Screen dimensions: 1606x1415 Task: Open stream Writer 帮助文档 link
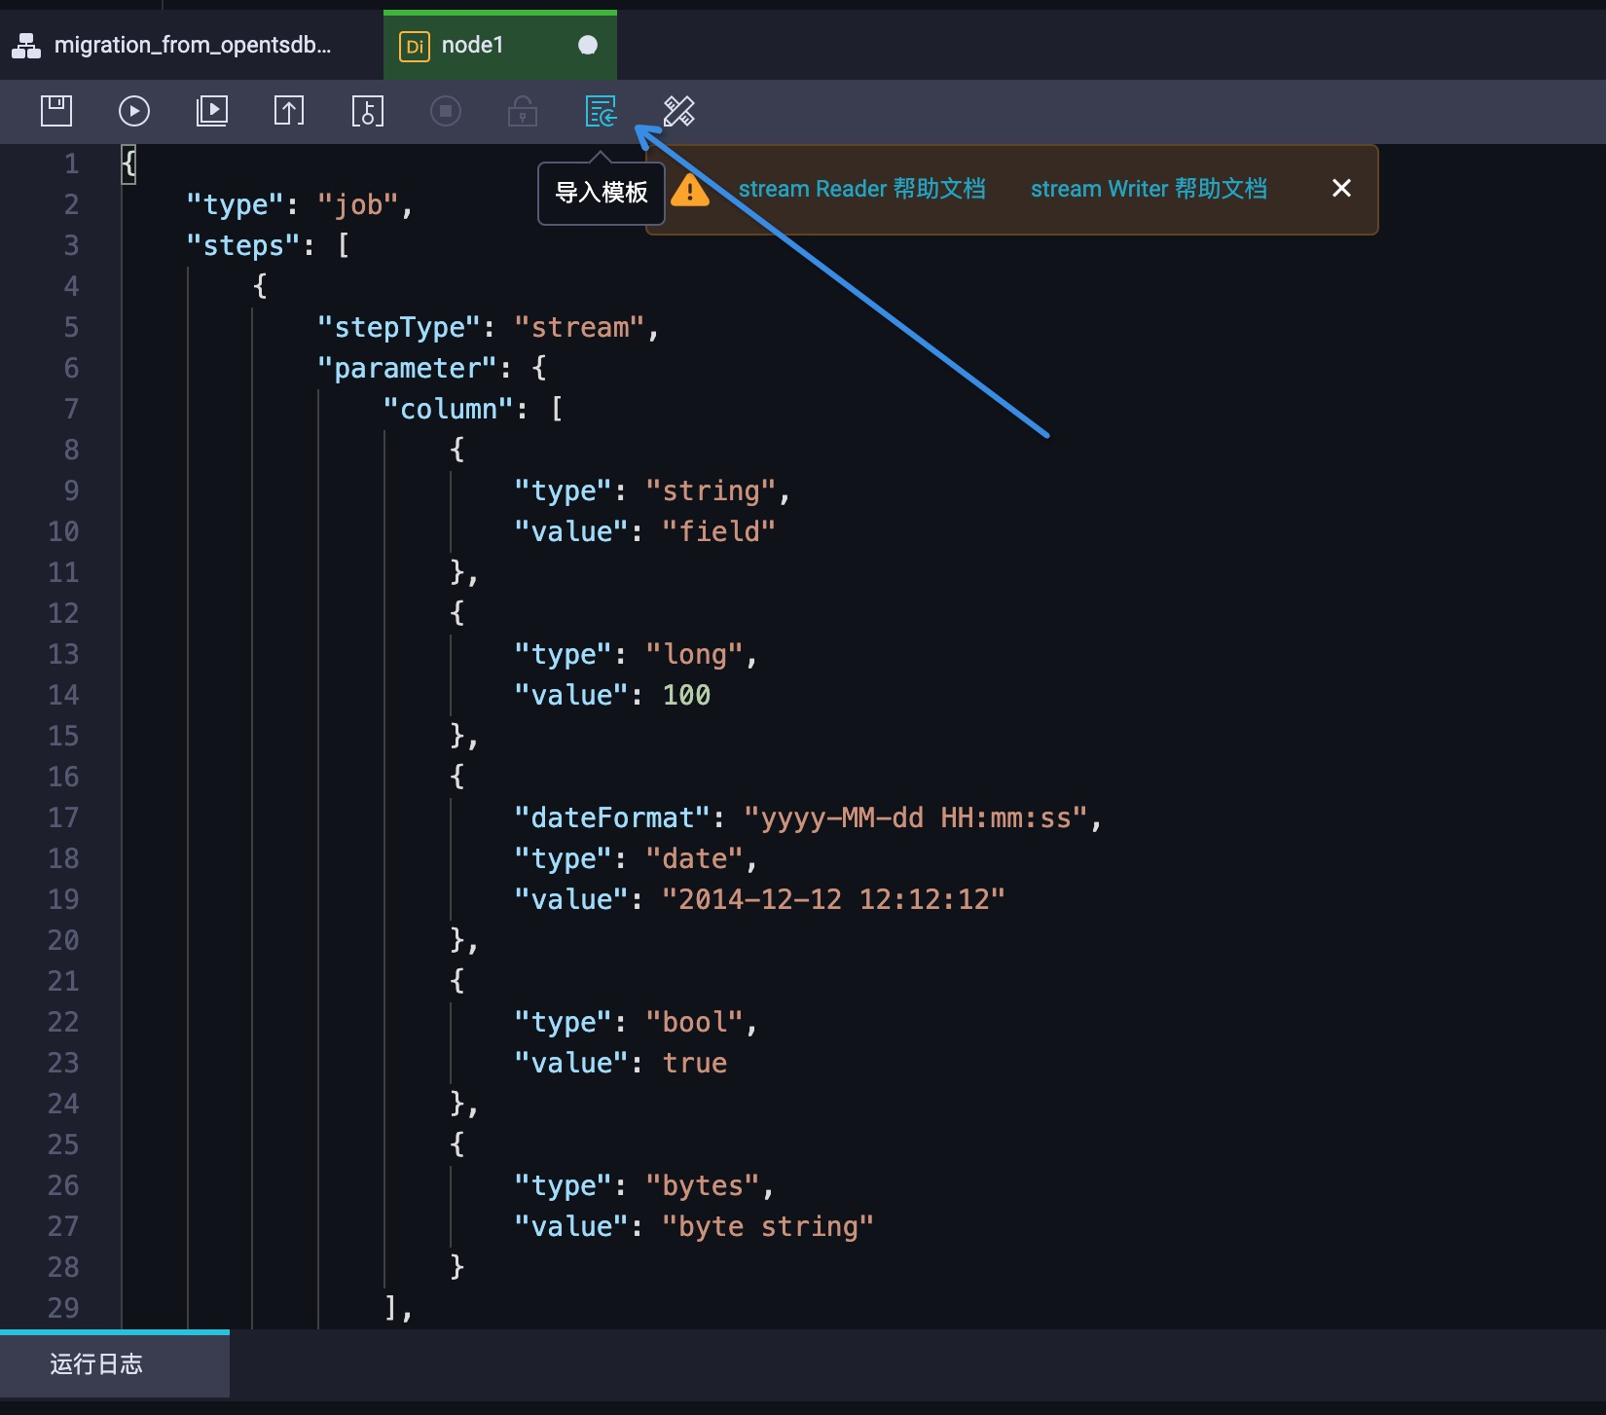(x=1149, y=189)
